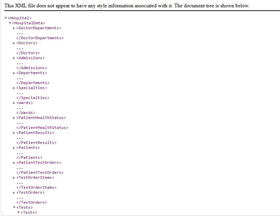Expand the Admissions node
Screen dimensions: 280x216
(x=14, y=58)
